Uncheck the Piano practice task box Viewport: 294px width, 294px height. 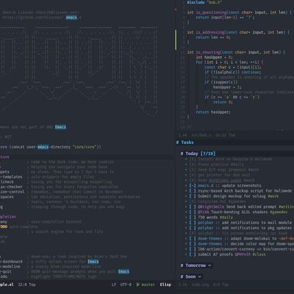pos(193,165)
